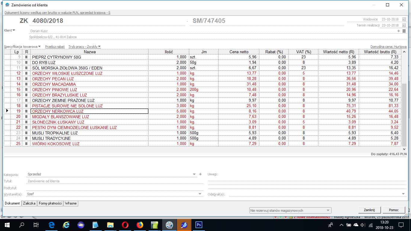
Task: Open File Explorer from the taskbar
Action: click(x=110, y=225)
